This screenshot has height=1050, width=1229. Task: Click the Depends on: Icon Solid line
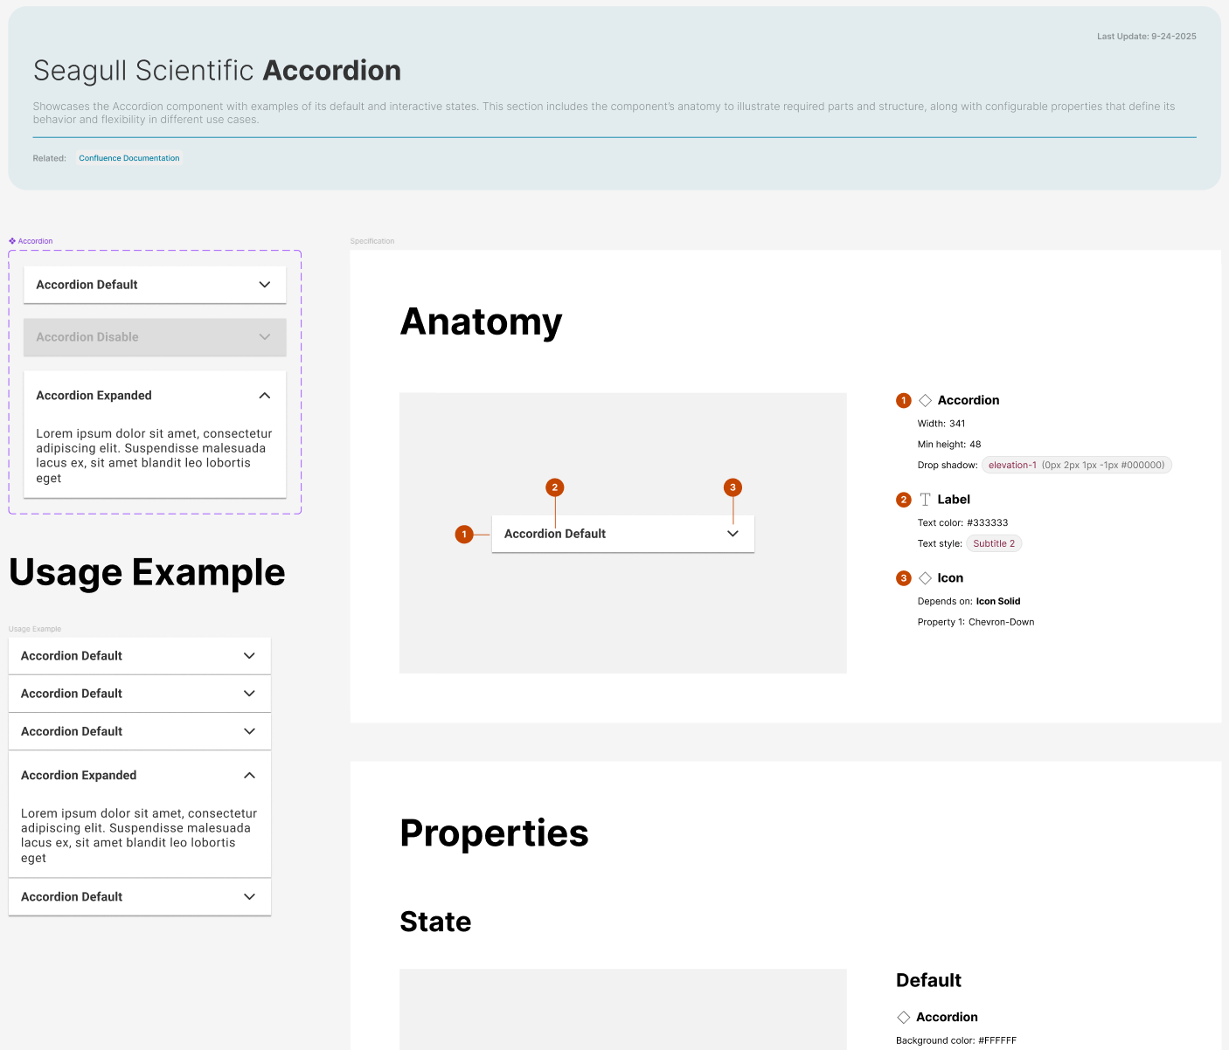pos(969,602)
